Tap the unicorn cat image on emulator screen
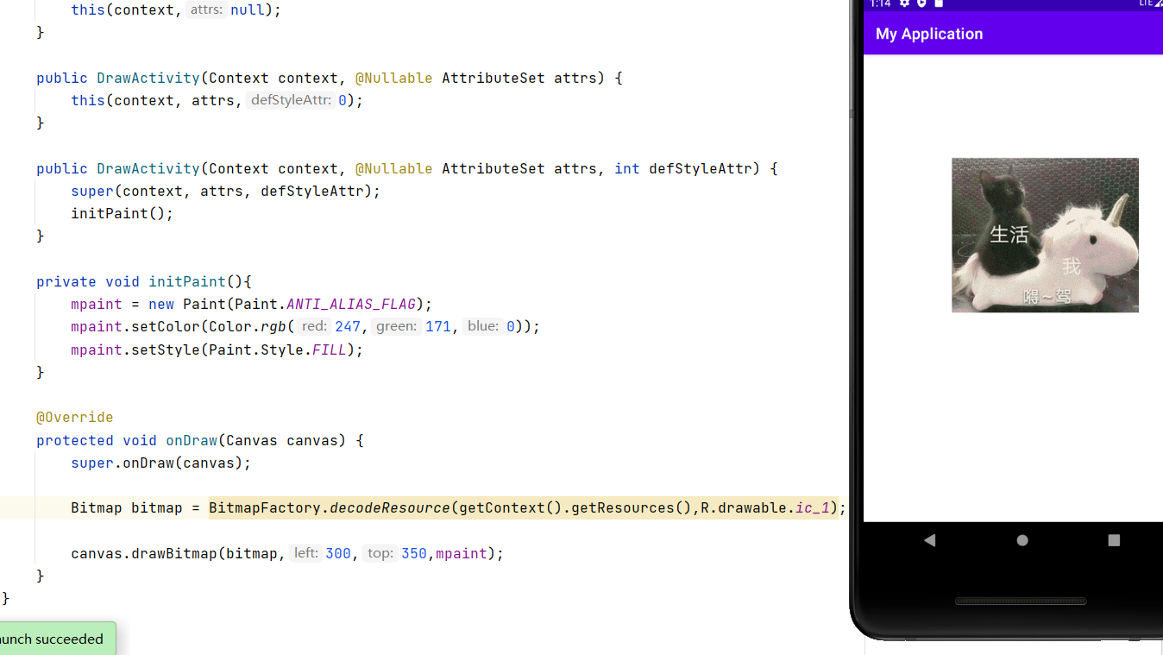This screenshot has height=655, width=1163. (x=1045, y=235)
